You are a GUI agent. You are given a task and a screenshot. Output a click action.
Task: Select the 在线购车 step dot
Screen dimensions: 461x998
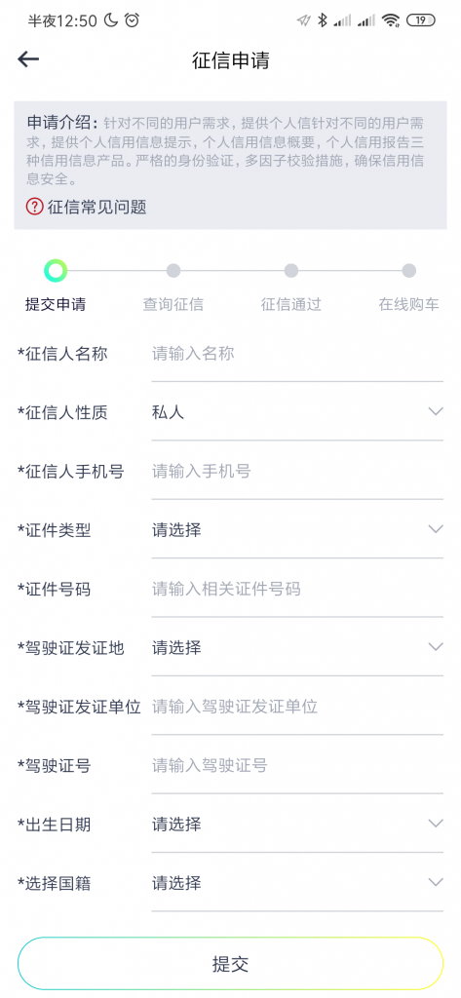[x=408, y=271]
